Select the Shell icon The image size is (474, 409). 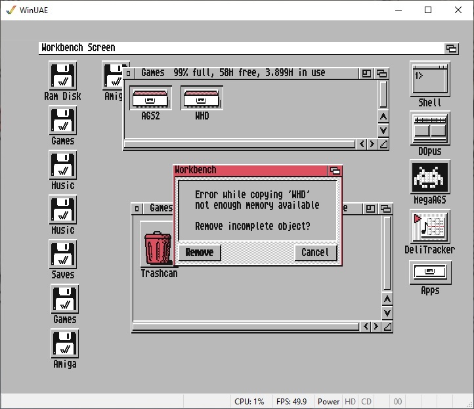pyautogui.click(x=429, y=79)
